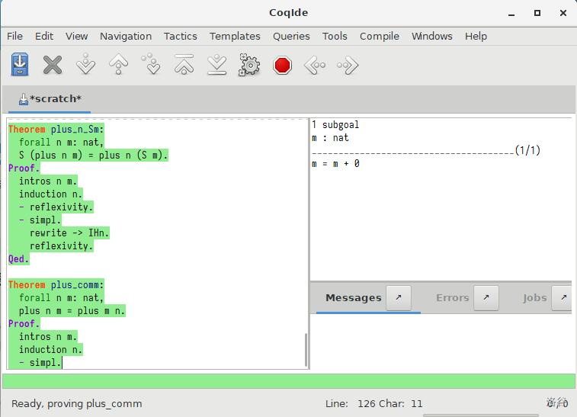The height and width of the screenshot is (417, 577).
Task: Close the buffer with the X icon
Action: [53, 65]
